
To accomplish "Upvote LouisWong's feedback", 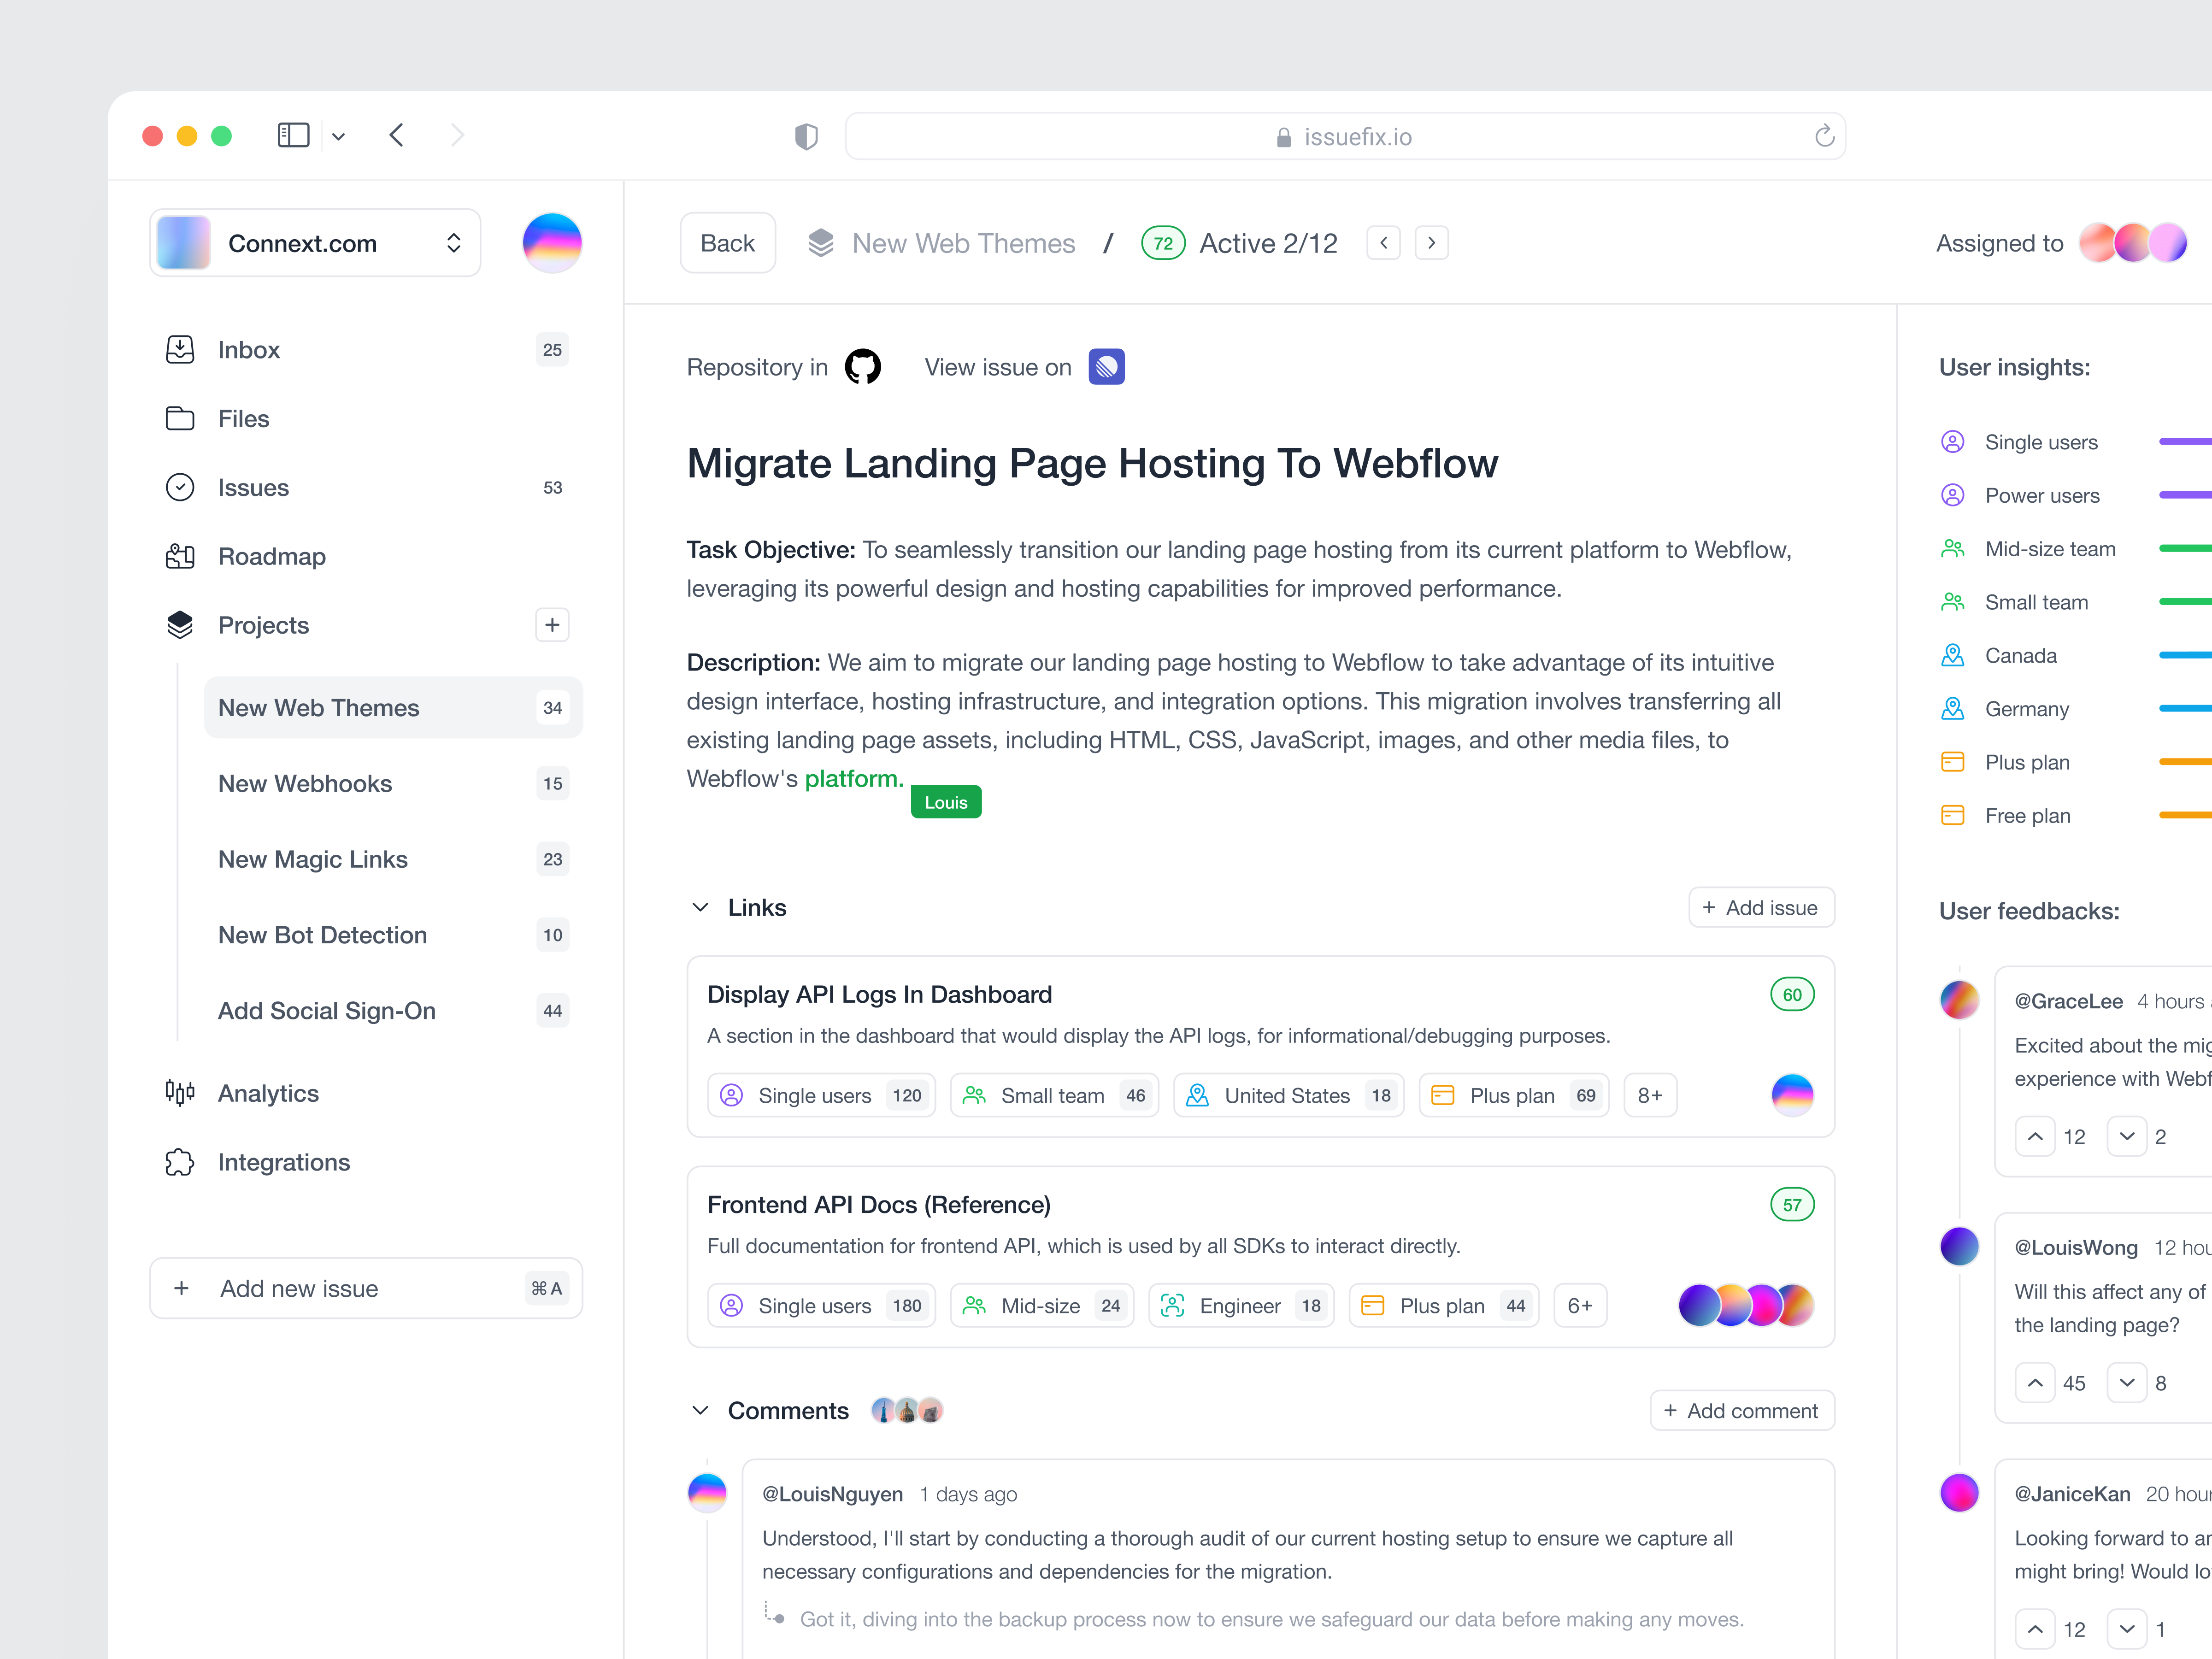I will tap(2035, 1383).
